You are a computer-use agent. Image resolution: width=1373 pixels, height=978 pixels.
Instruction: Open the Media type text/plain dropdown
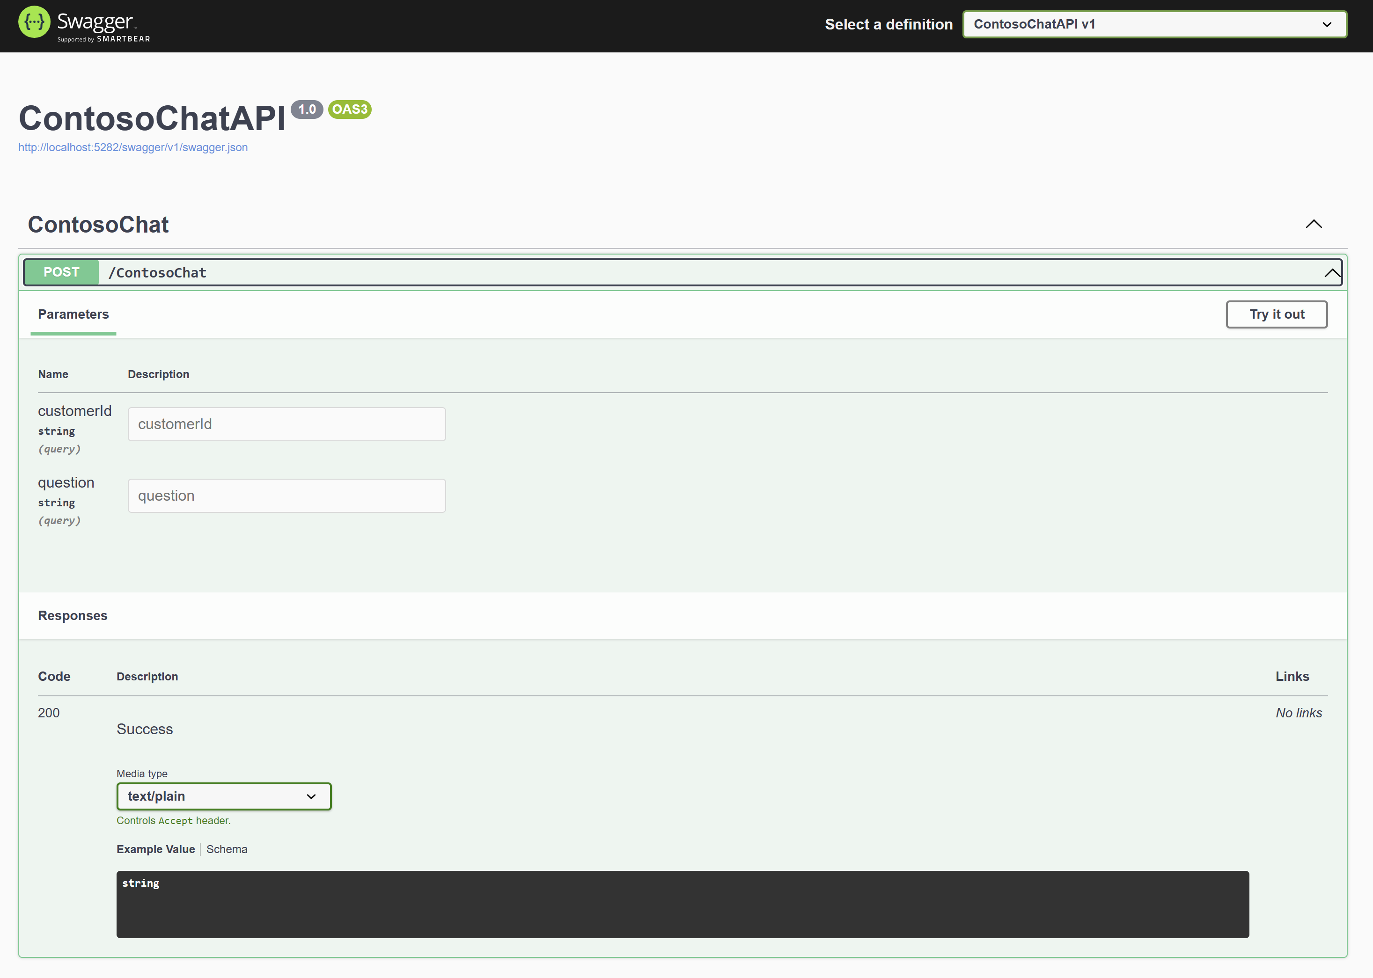click(223, 796)
